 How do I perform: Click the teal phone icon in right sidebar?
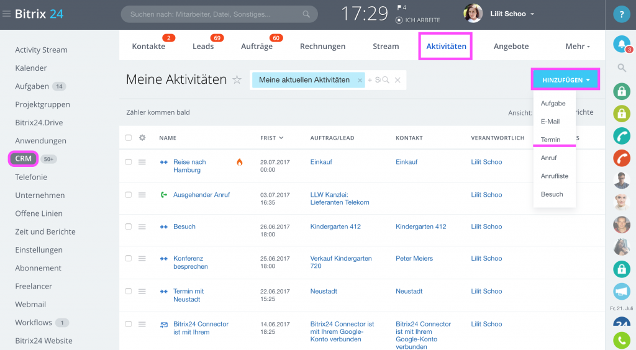pos(621,136)
